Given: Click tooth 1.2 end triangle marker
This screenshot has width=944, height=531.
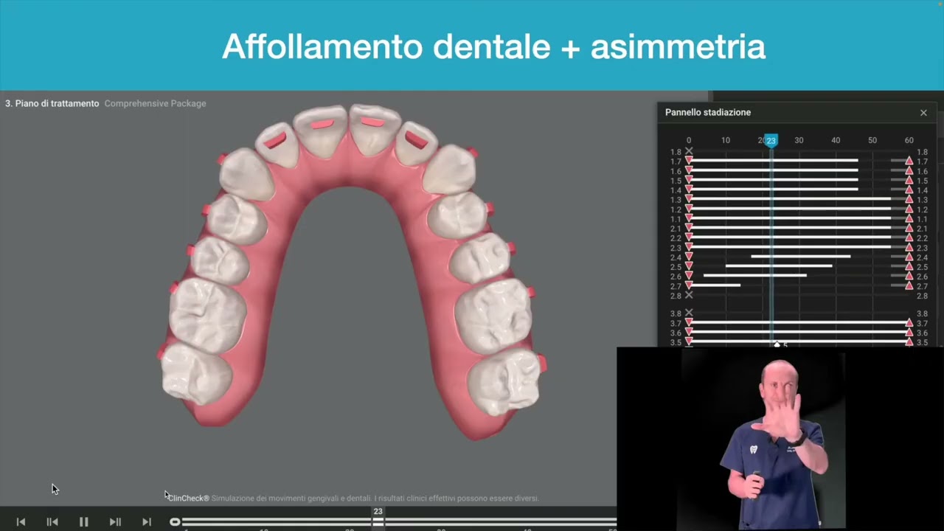Looking at the screenshot, I should pos(909,208).
